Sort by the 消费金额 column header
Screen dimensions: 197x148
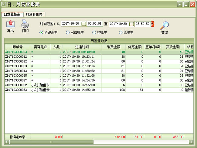coord(114,47)
